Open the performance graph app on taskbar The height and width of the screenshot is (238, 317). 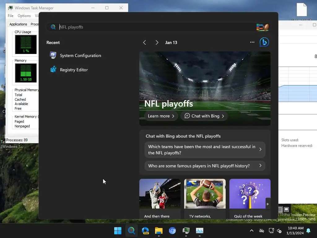(200, 231)
